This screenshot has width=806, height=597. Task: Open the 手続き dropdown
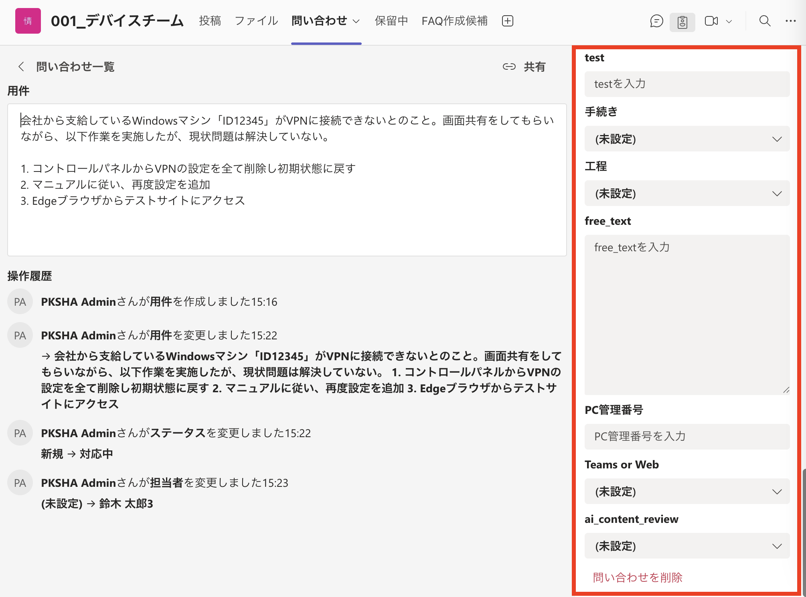coord(687,139)
